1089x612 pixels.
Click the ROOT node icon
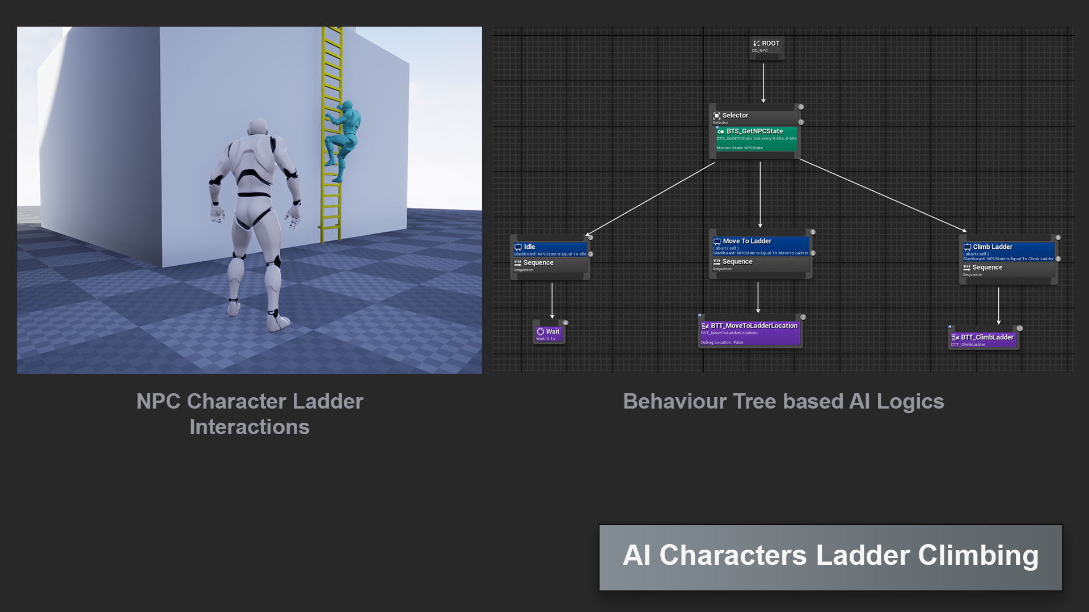click(x=756, y=44)
